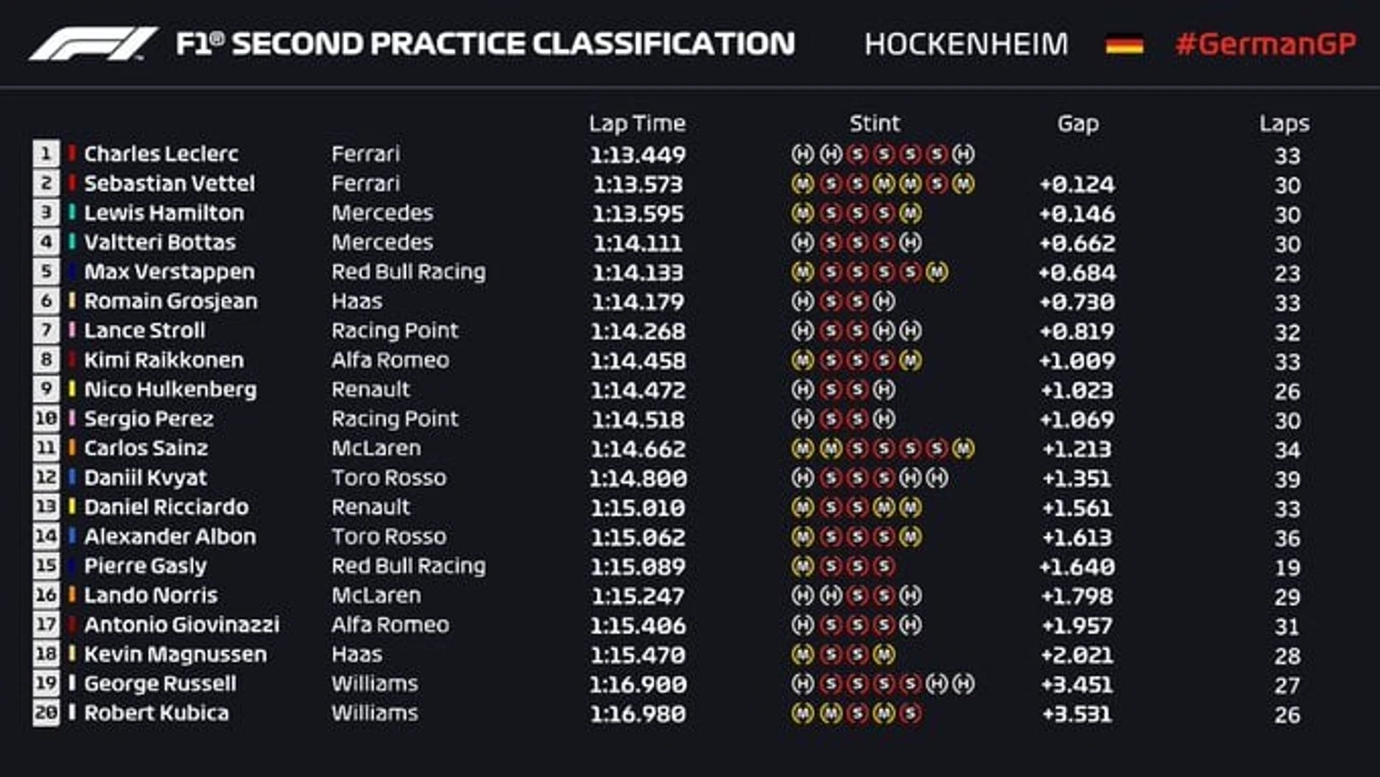Select position badge 1 beside Charles Leclerc
This screenshot has height=777, width=1380.
(45, 154)
